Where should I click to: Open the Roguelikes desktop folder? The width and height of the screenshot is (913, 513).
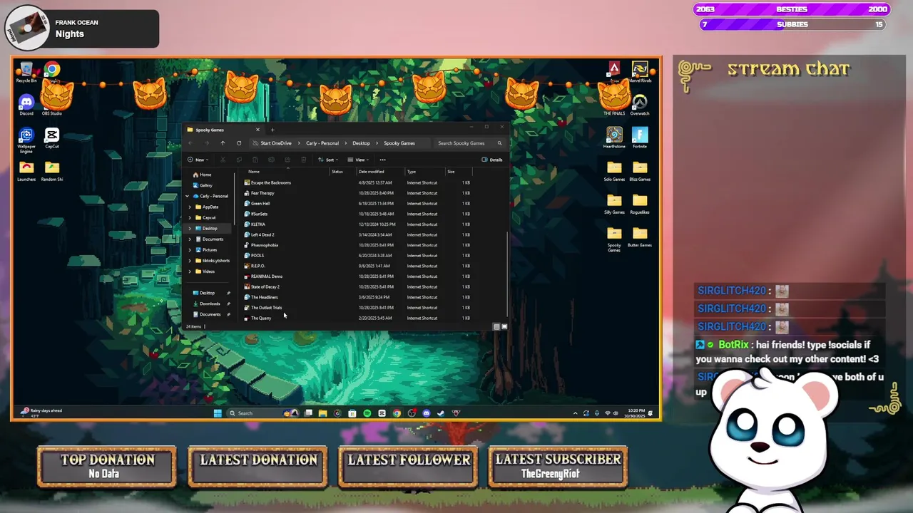click(640, 203)
